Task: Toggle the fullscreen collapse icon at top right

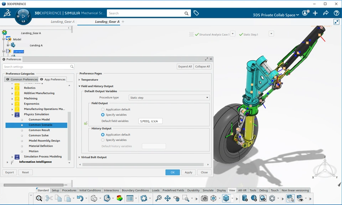Action: coord(337,22)
